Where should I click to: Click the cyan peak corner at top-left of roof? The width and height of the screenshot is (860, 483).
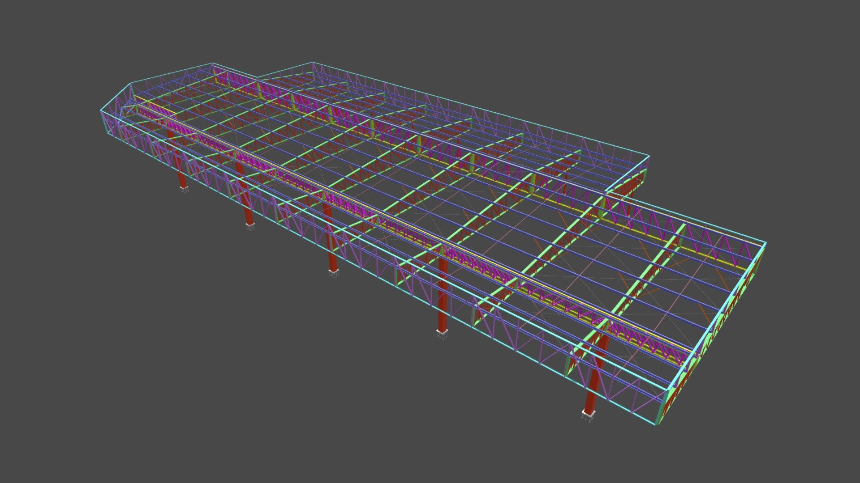pos(212,63)
